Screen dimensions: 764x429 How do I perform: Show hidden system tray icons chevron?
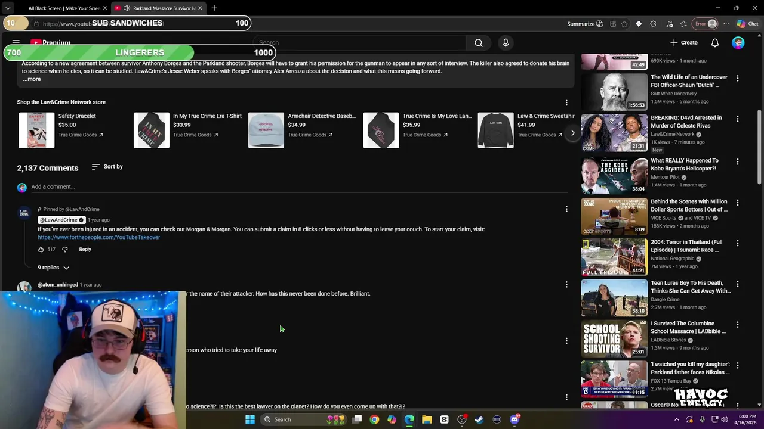[677, 419]
